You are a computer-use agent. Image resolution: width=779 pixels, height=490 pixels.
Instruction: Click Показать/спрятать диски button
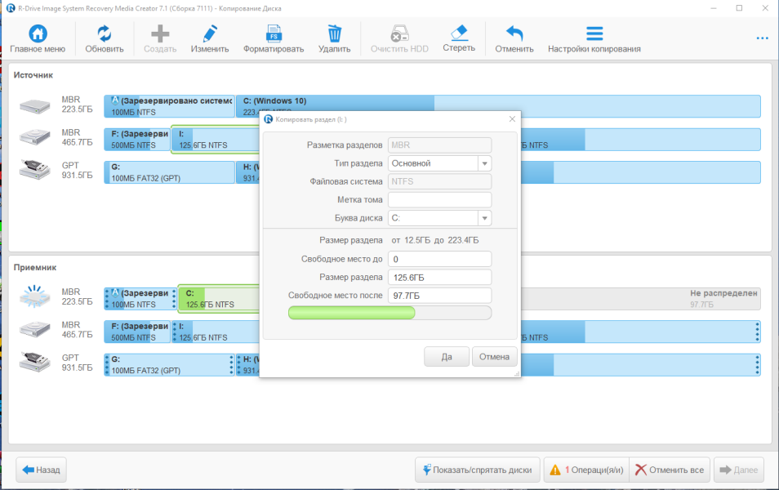coord(478,470)
